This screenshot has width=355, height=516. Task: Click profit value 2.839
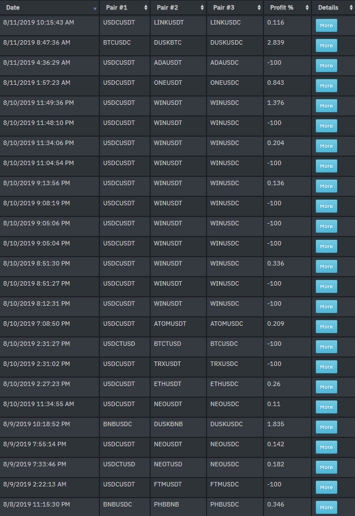click(x=276, y=42)
